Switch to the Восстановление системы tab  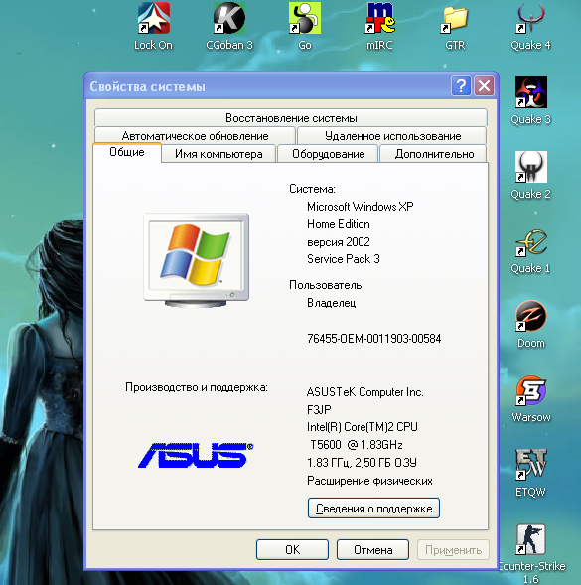(x=291, y=118)
